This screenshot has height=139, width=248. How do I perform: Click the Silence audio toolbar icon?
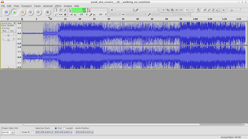[181, 10]
